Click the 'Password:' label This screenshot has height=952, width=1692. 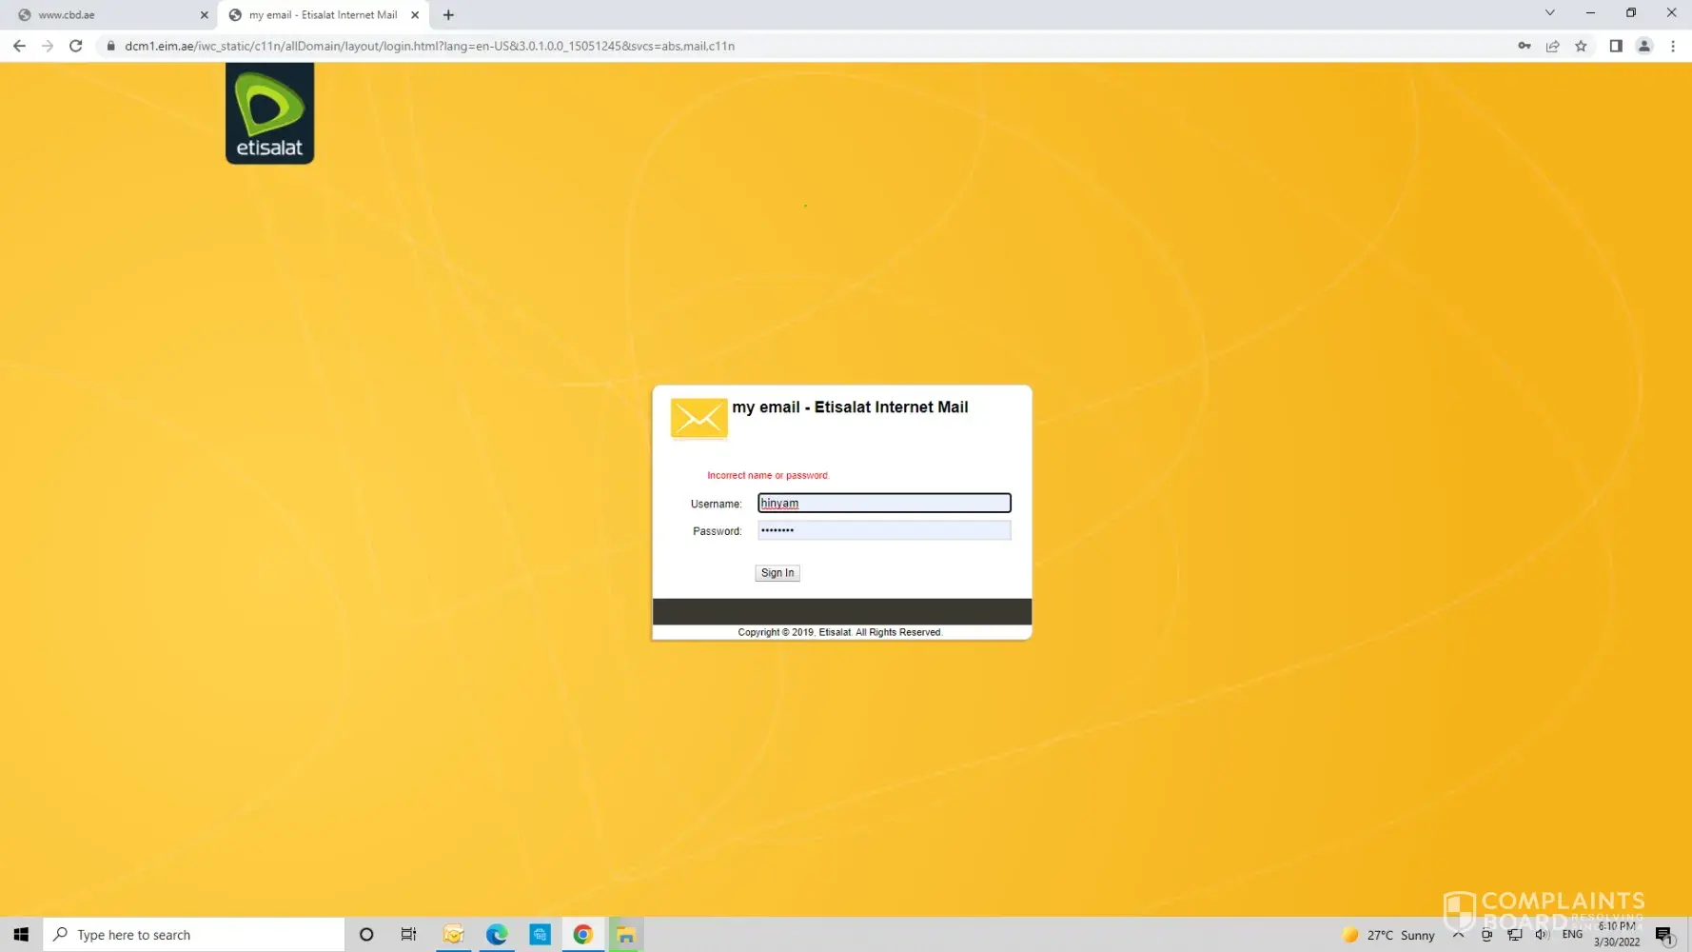[717, 531]
